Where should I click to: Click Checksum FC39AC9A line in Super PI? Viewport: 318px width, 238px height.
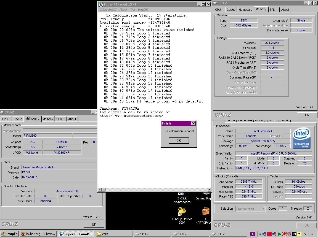click(x=119, y=109)
